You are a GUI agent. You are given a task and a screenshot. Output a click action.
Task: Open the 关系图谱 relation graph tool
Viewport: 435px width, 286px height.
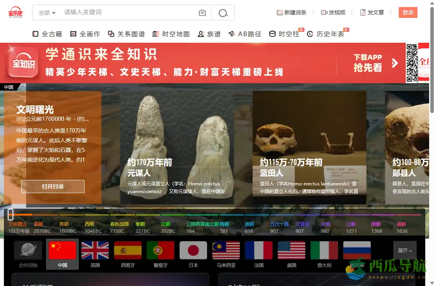[x=127, y=34]
